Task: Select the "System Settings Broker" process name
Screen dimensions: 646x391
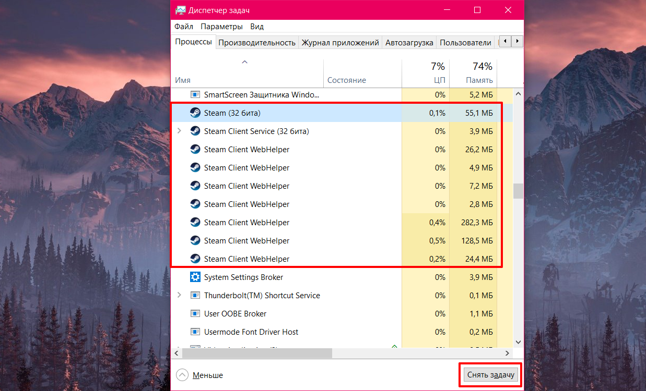Action: (x=244, y=277)
